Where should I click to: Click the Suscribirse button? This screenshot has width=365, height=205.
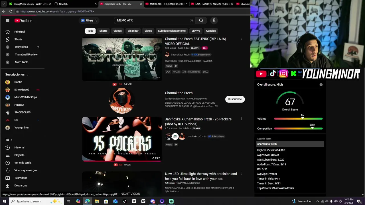[235, 99]
